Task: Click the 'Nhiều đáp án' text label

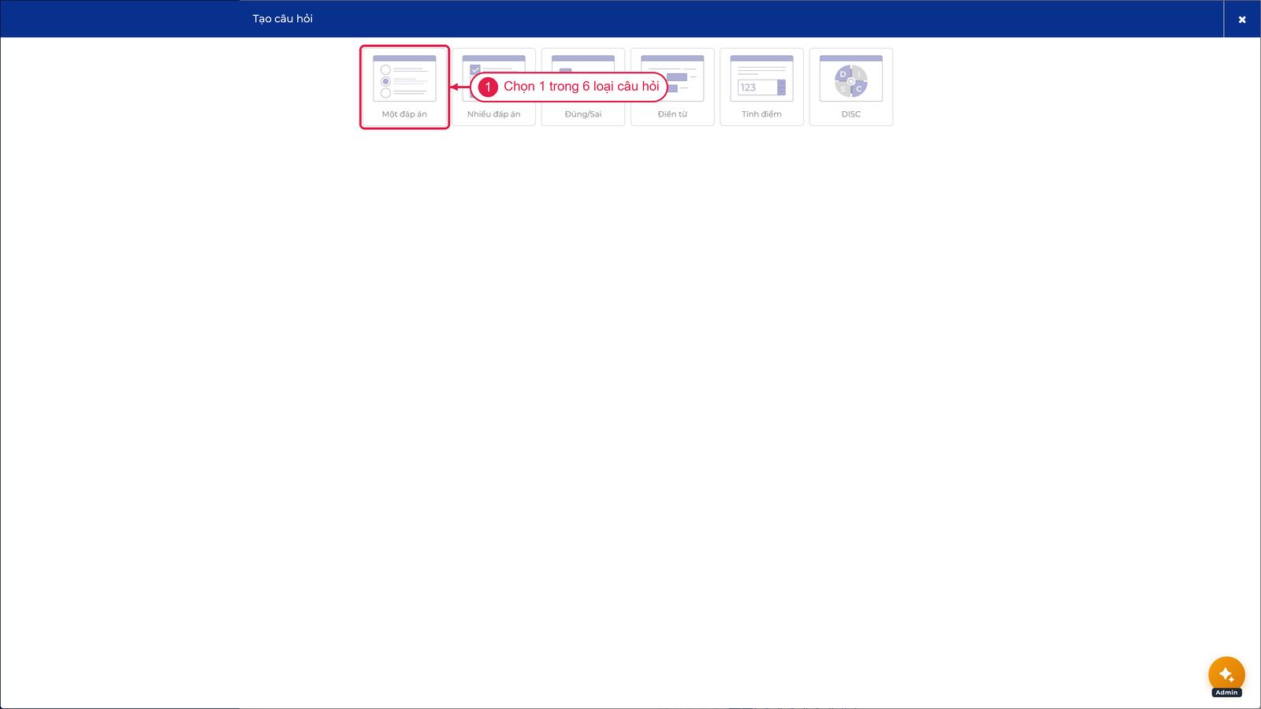Action: click(x=493, y=114)
